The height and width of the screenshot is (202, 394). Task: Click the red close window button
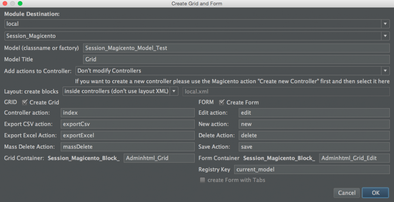(x=5, y=3)
